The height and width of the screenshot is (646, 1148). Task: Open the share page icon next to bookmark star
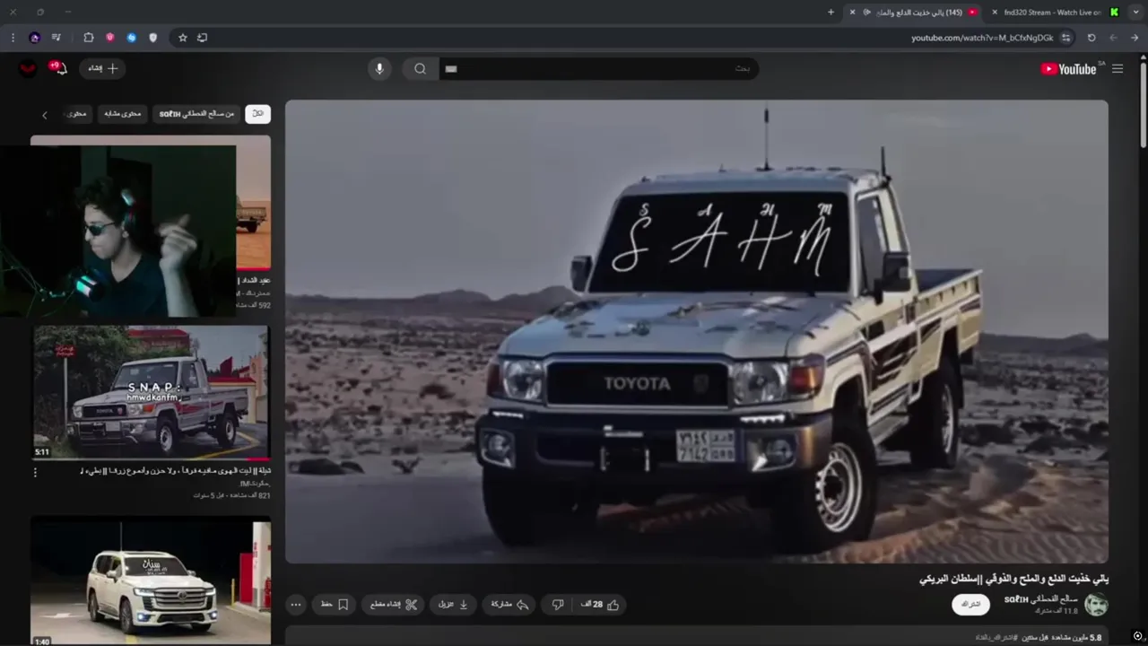(x=202, y=38)
